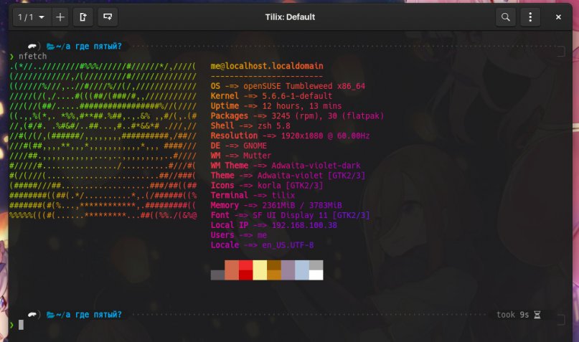Click the white color block
The image size is (579, 342).
coord(316,275)
